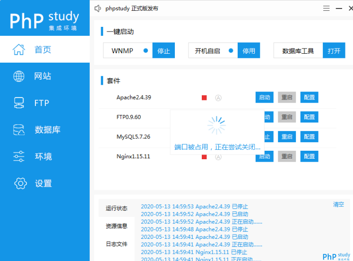The height and width of the screenshot is (261, 353).
Task: Select MySQL5.7.26 service name
Action: (x=133, y=137)
